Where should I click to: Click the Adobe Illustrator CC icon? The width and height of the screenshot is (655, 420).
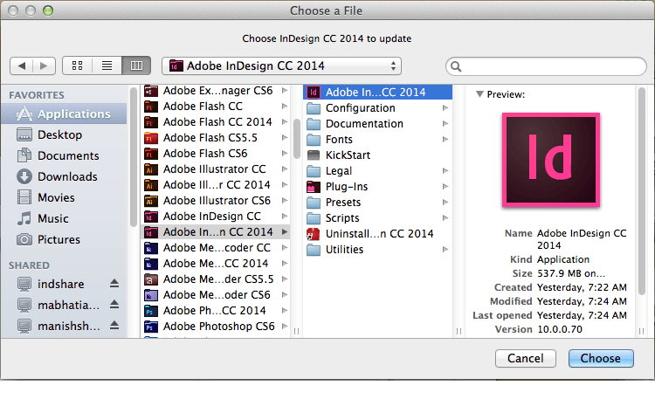point(151,169)
